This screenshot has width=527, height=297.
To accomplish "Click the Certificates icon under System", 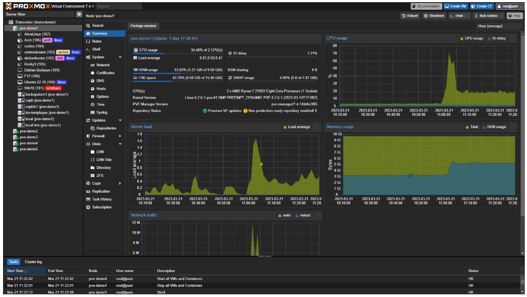I will (93, 73).
